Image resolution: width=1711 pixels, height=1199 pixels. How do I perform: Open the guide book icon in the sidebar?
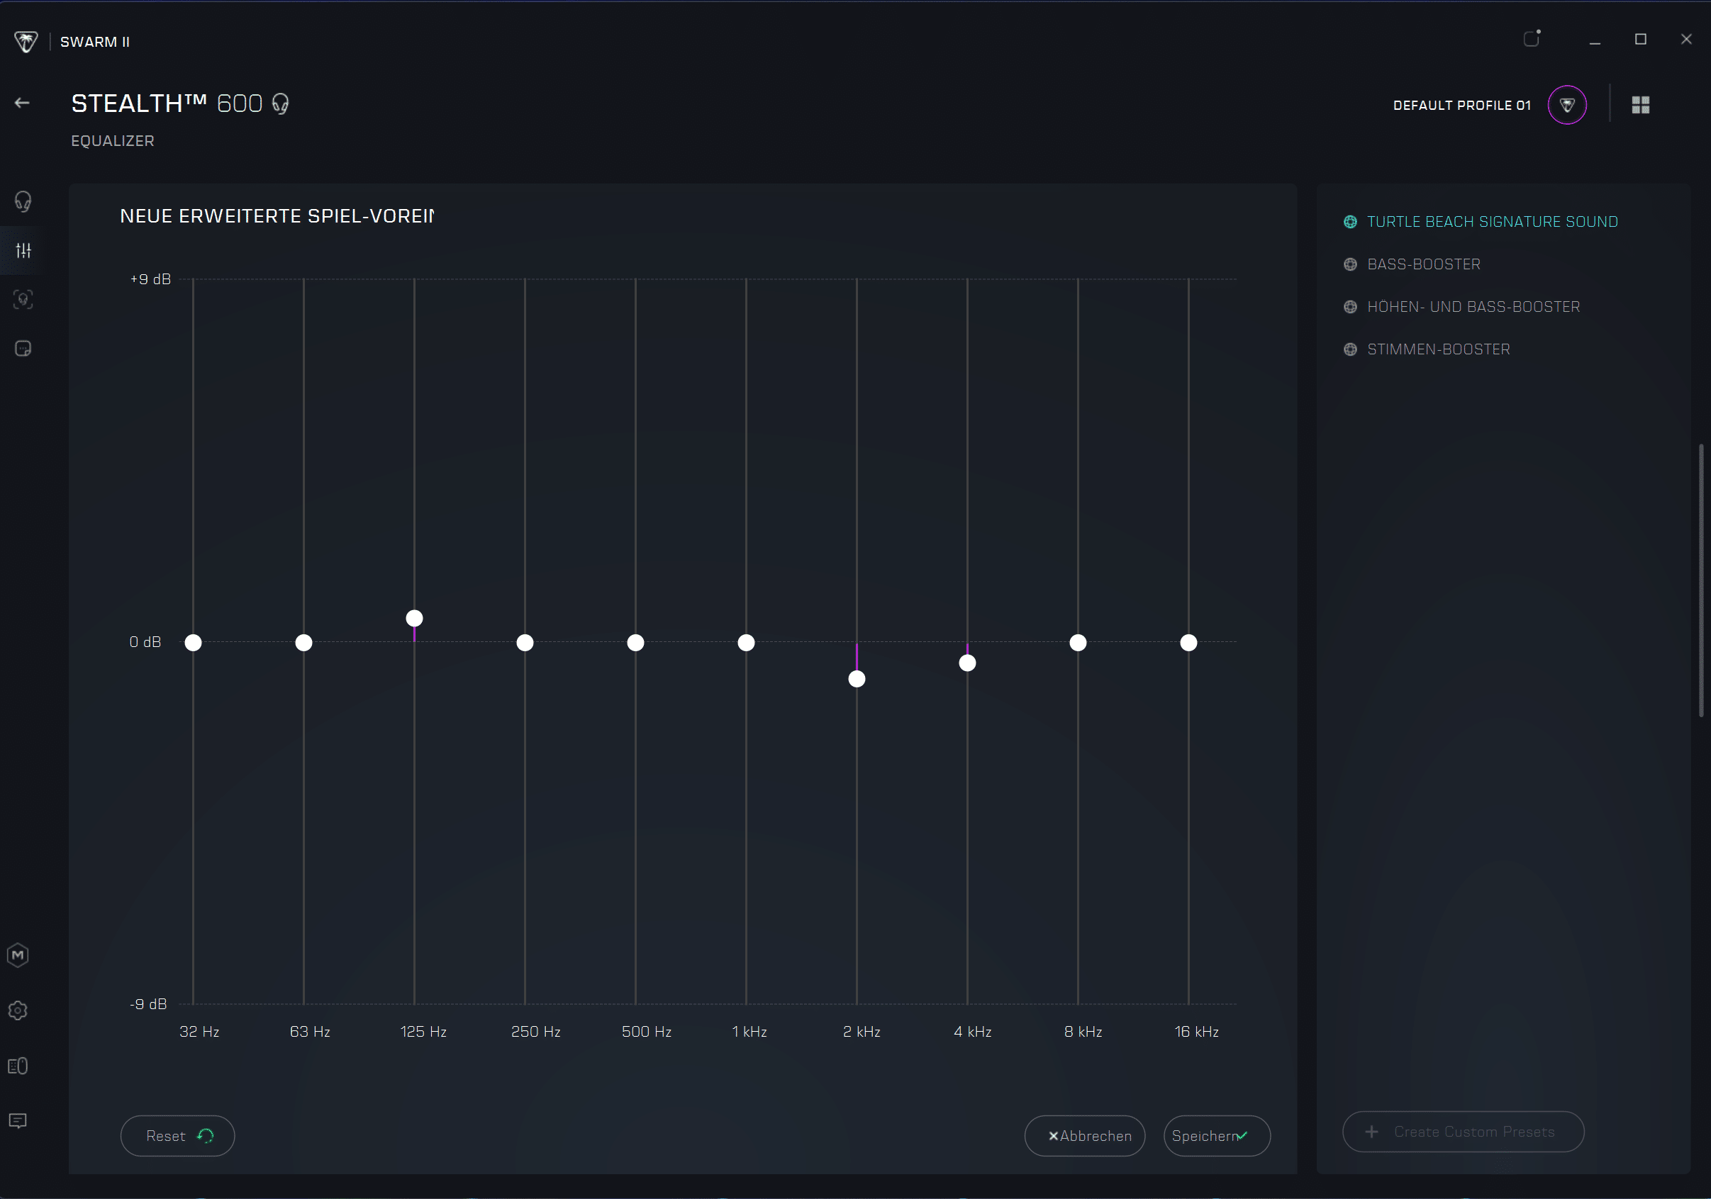[x=18, y=1066]
